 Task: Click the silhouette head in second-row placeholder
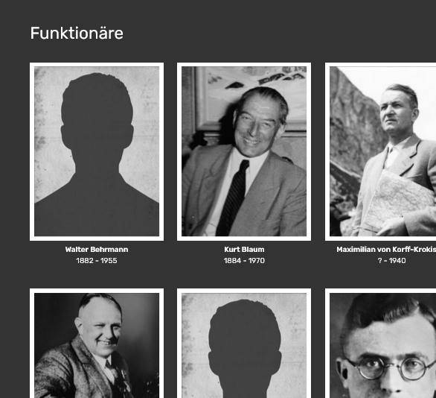245,338
